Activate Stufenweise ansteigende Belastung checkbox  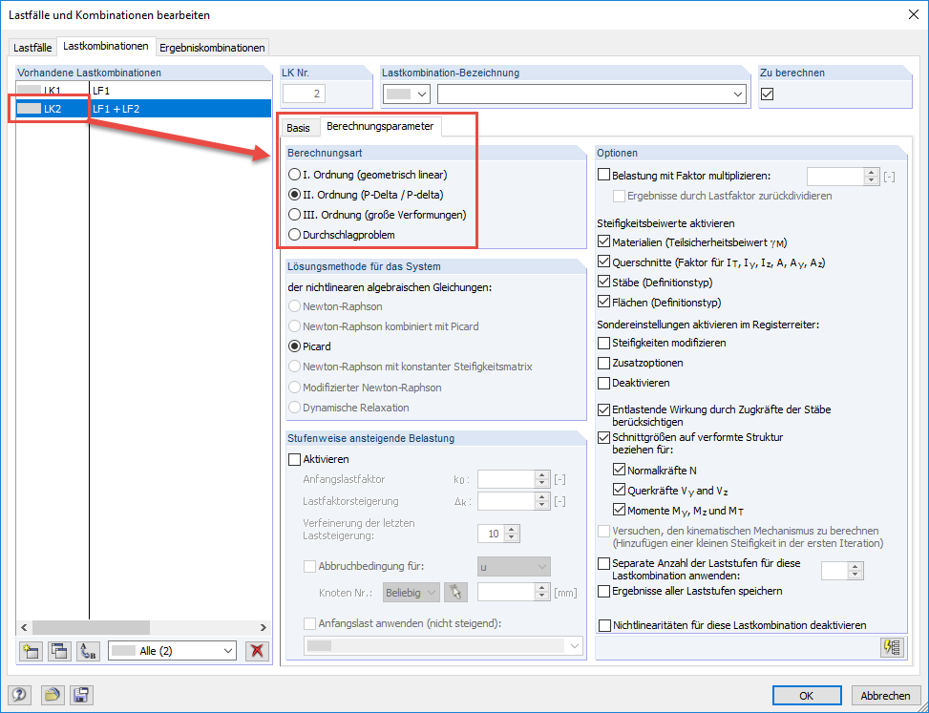pos(294,459)
